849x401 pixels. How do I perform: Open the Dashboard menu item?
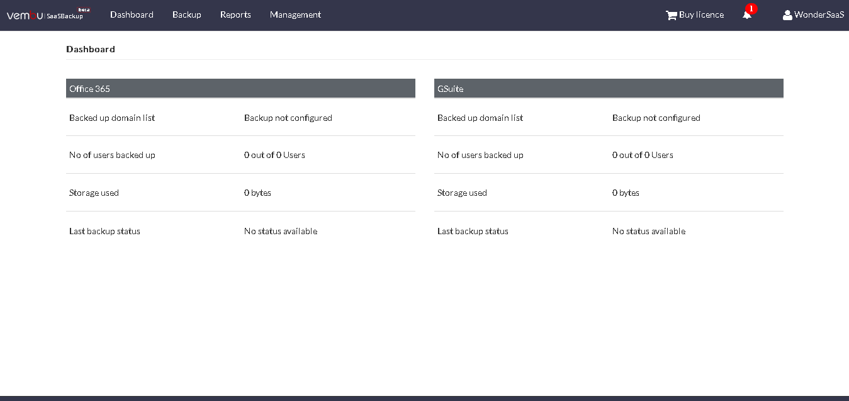(132, 14)
